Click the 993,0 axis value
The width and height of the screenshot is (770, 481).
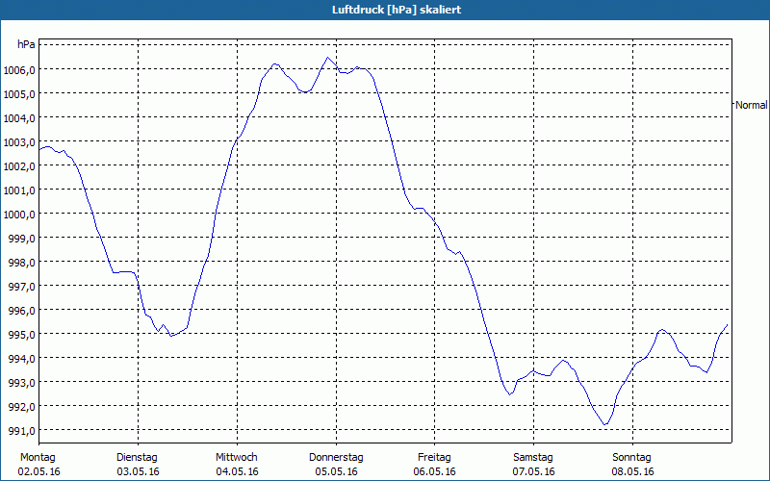22,382
